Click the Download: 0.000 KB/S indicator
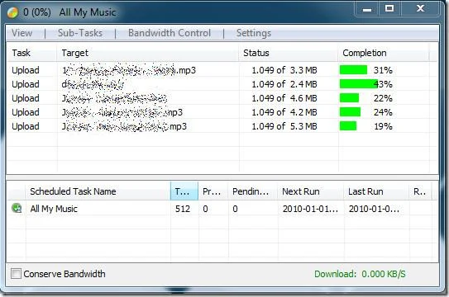Screen dimensions: 449x297 [x=360, y=274]
